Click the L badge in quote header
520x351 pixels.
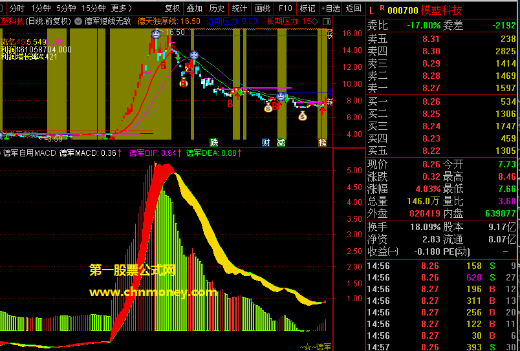pos(372,11)
